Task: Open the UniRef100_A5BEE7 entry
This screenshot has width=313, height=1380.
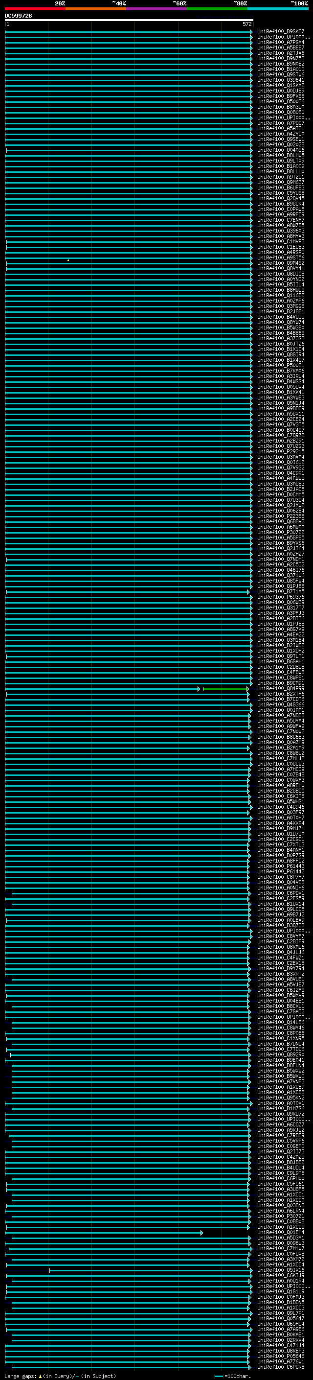Action: tap(280, 47)
